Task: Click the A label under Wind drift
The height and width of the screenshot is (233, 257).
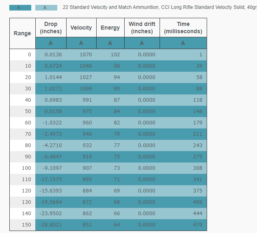Action: click(142, 43)
